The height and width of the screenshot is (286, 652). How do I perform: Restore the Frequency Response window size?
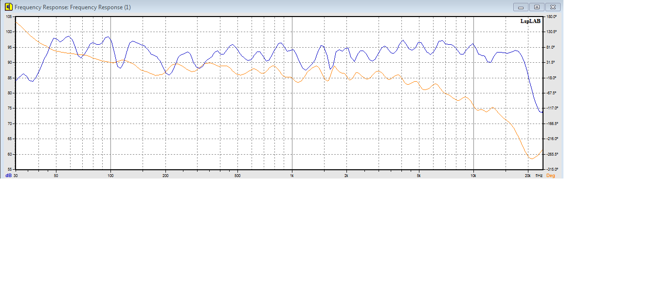pos(537,7)
